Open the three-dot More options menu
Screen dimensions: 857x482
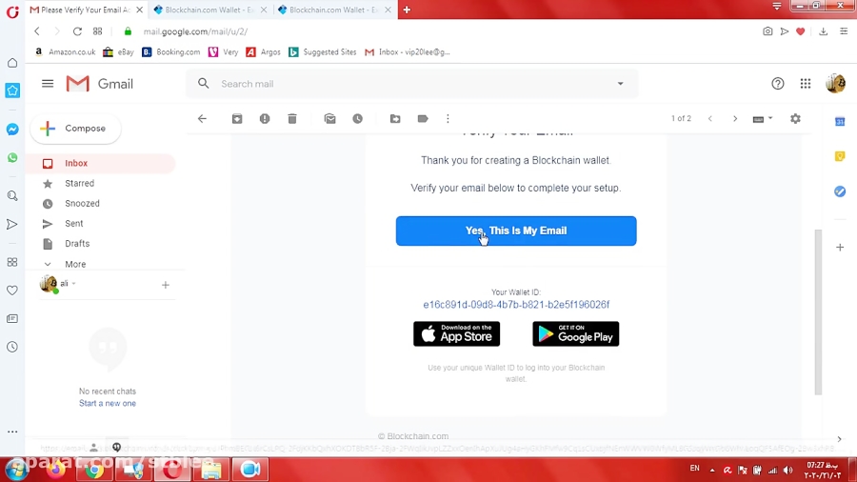(x=448, y=118)
